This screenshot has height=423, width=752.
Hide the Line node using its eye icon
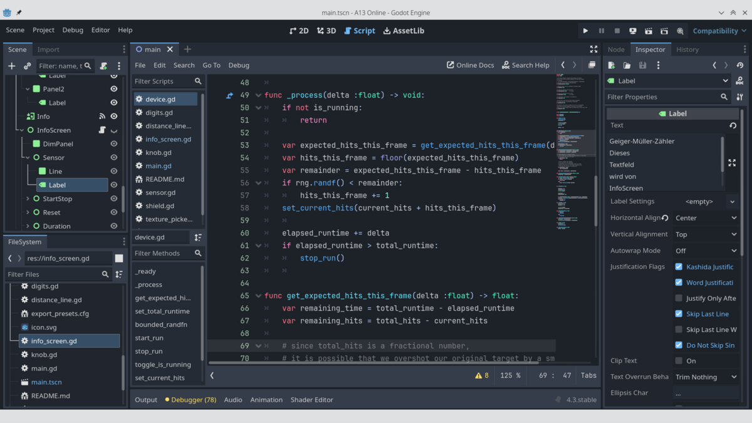[114, 171]
